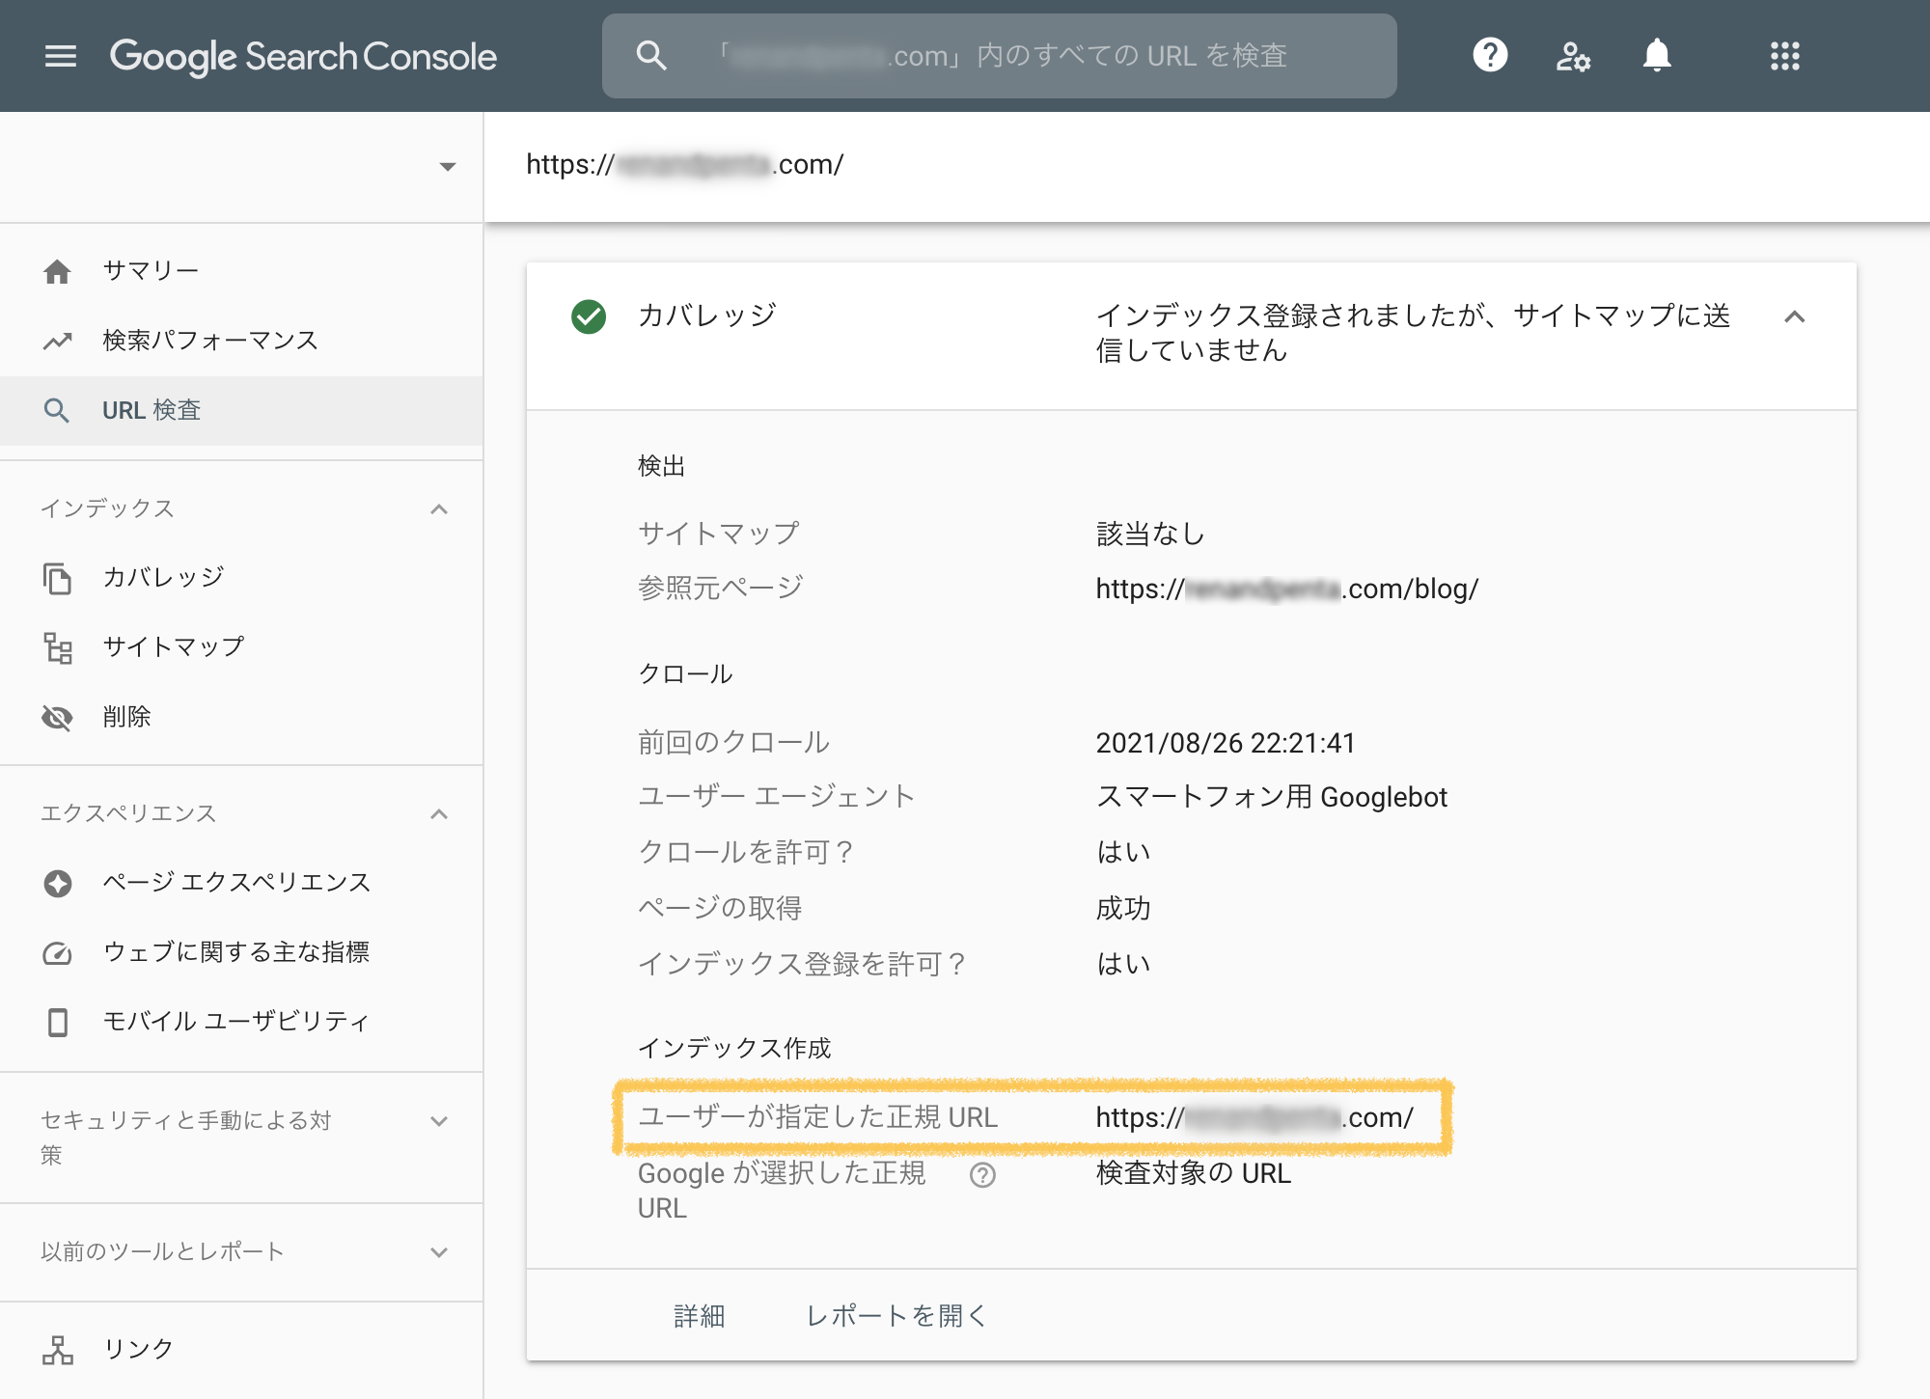Click help icon next to Google が選択した正規 URL
This screenshot has height=1399, width=1930.
(x=982, y=1174)
